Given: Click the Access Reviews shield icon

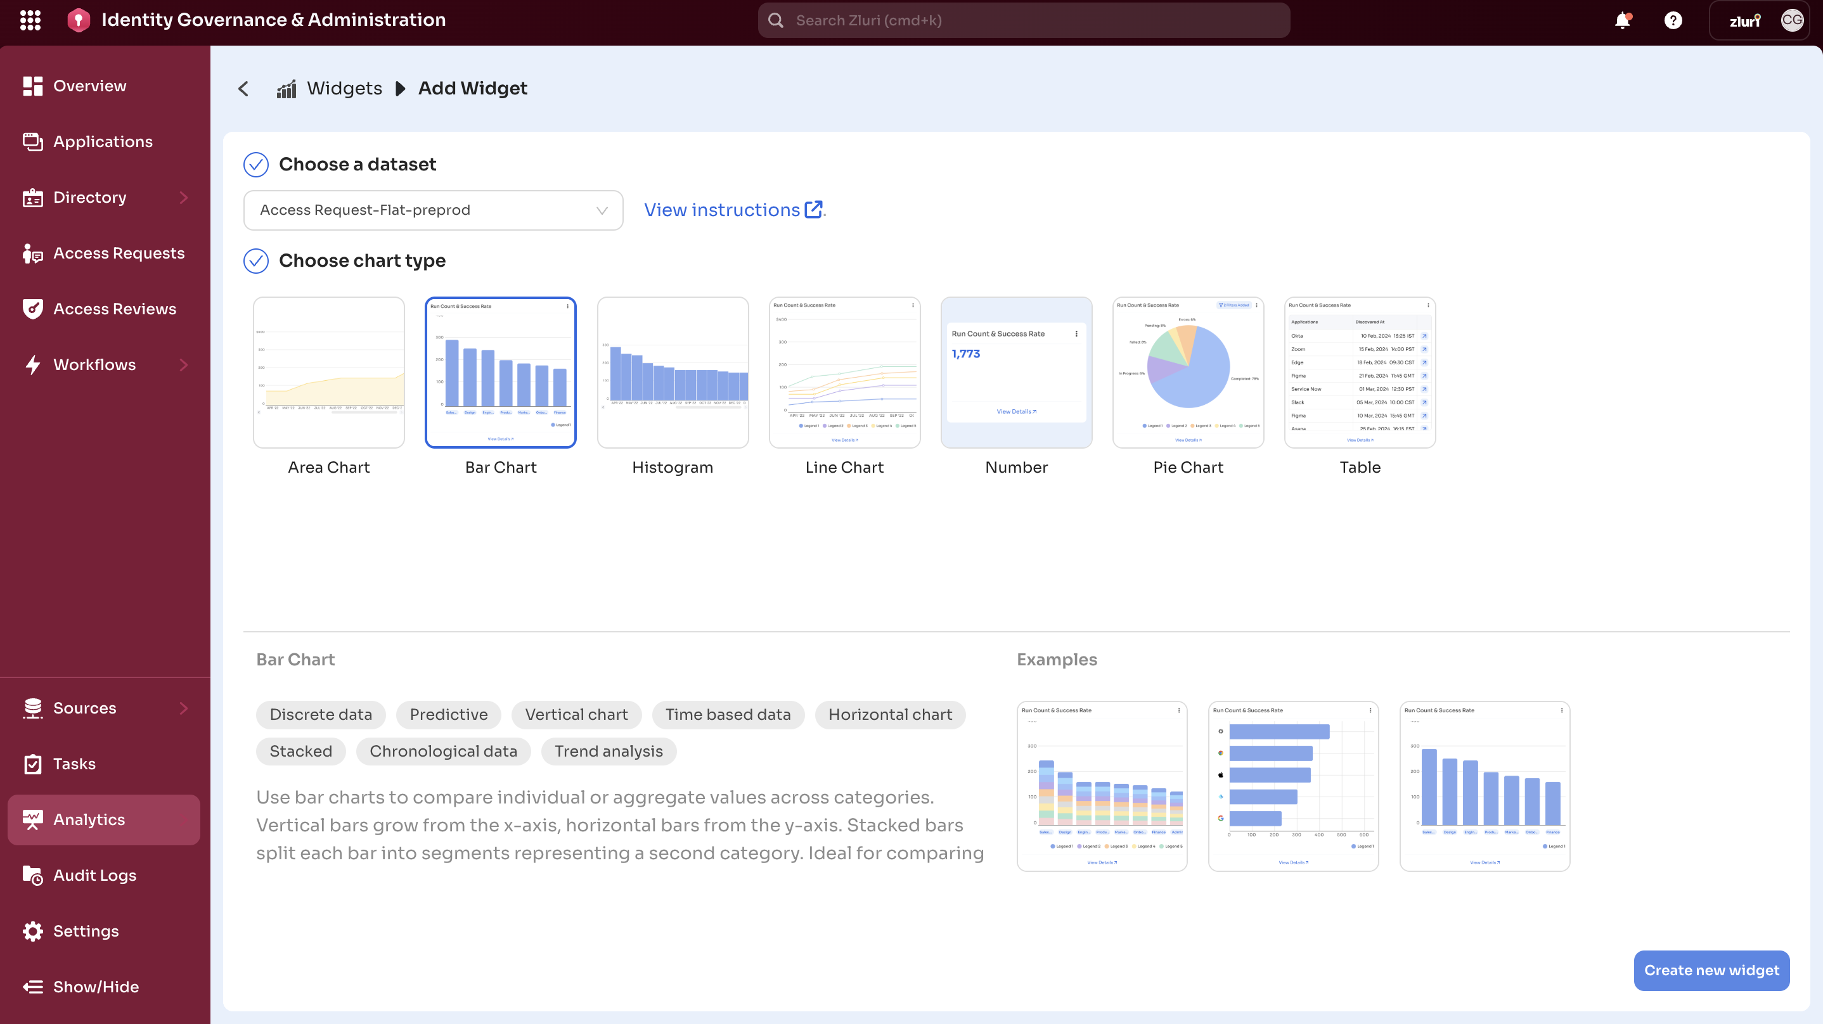Looking at the screenshot, I should tap(32, 309).
